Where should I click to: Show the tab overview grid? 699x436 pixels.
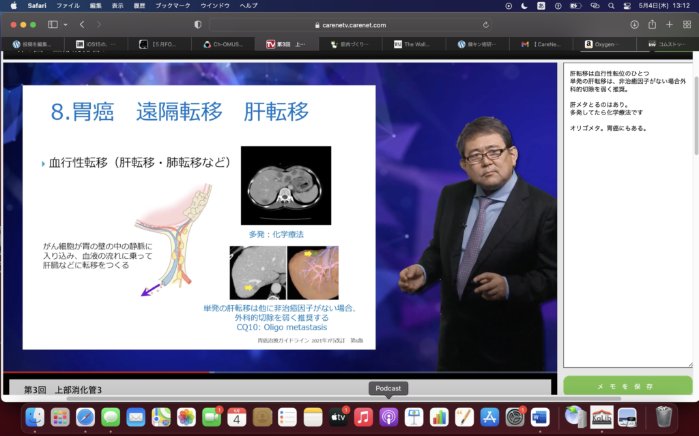[687, 25]
